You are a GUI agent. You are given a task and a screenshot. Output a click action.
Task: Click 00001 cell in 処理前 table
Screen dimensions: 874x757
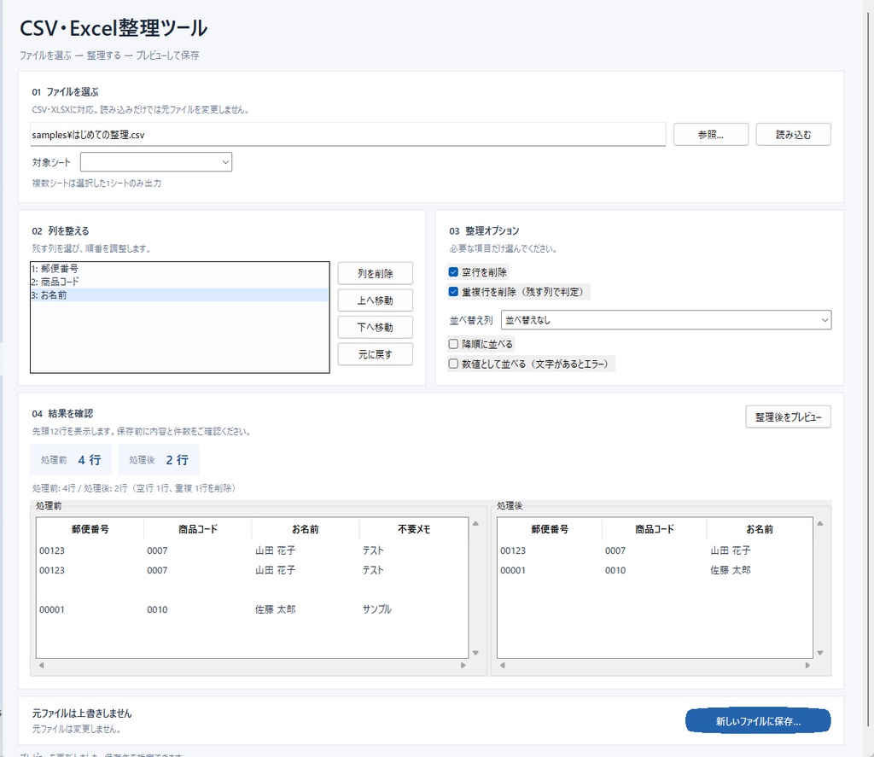[x=52, y=609]
